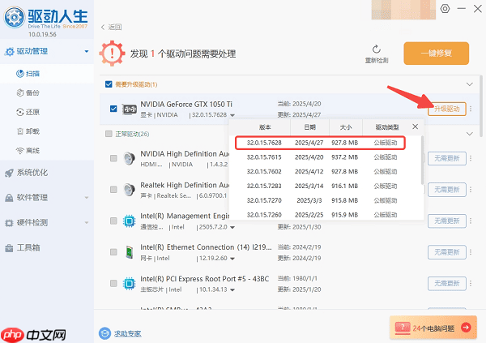Open the settings hexagon icon in title bar

pyautogui.click(x=445, y=8)
